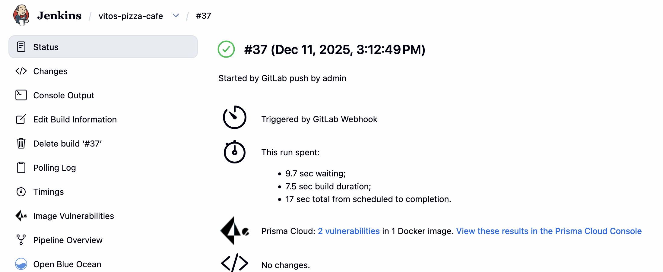Select Timings from the sidebar
The image size is (663, 272).
coord(49,192)
